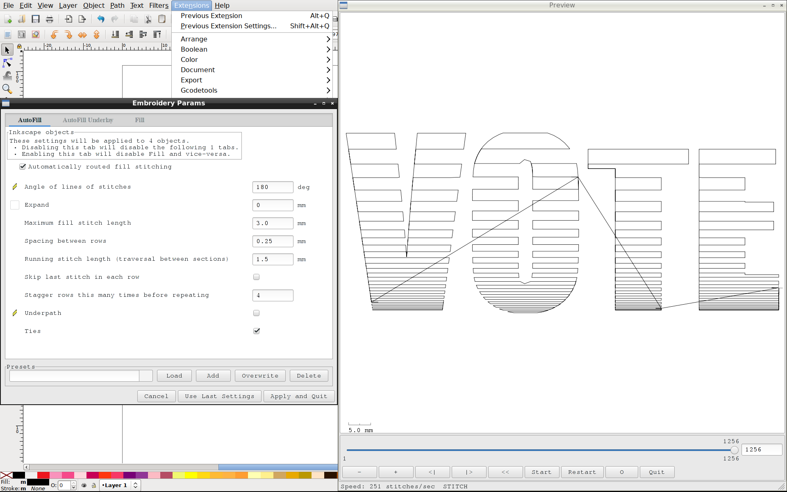Click Lower selection one step icon
Screen dimensions: 787x492
tap(129, 35)
